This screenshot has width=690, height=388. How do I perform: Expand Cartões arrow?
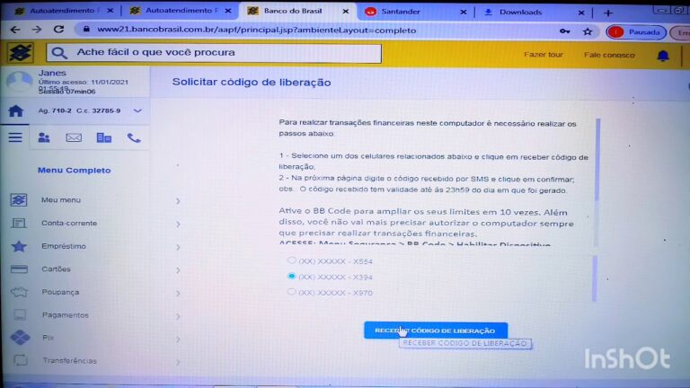tap(178, 270)
